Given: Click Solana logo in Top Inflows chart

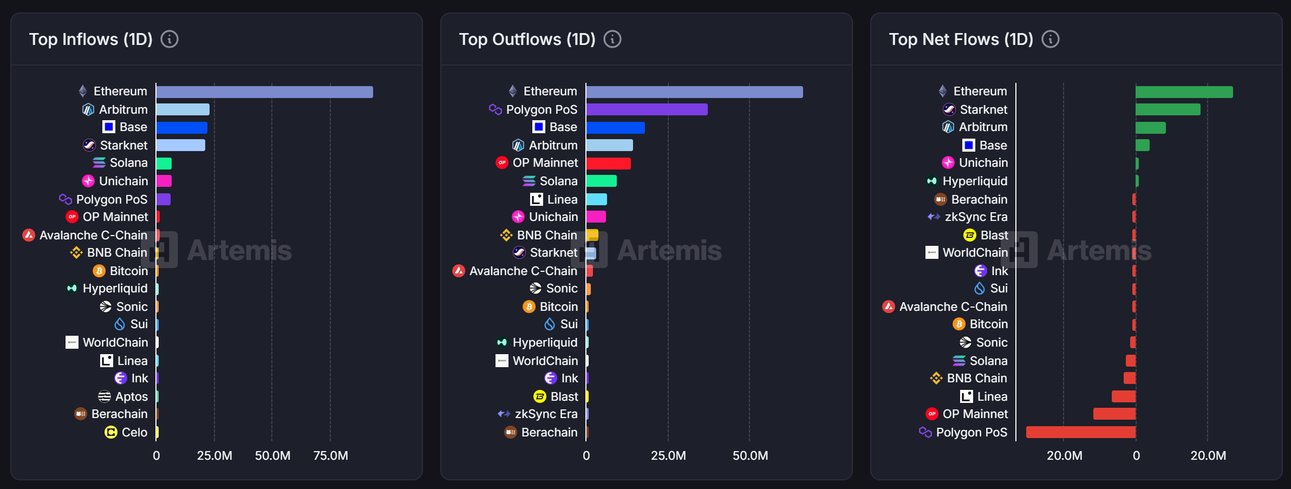Looking at the screenshot, I should (99, 162).
